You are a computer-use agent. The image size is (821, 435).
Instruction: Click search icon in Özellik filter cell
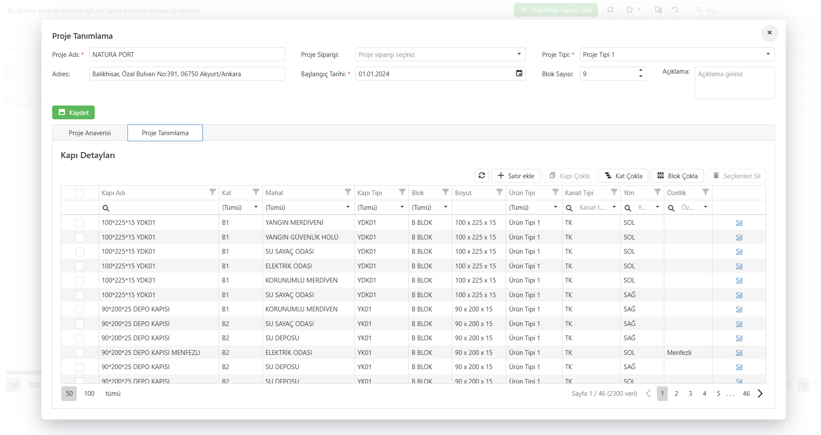(672, 208)
